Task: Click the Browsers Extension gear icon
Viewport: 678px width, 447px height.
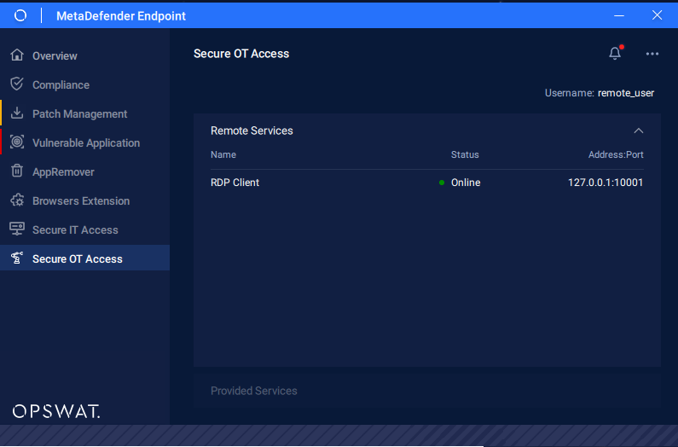Action: click(x=17, y=200)
